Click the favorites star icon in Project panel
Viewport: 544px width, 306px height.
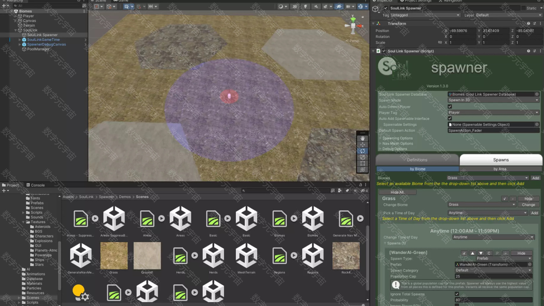coord(355,190)
